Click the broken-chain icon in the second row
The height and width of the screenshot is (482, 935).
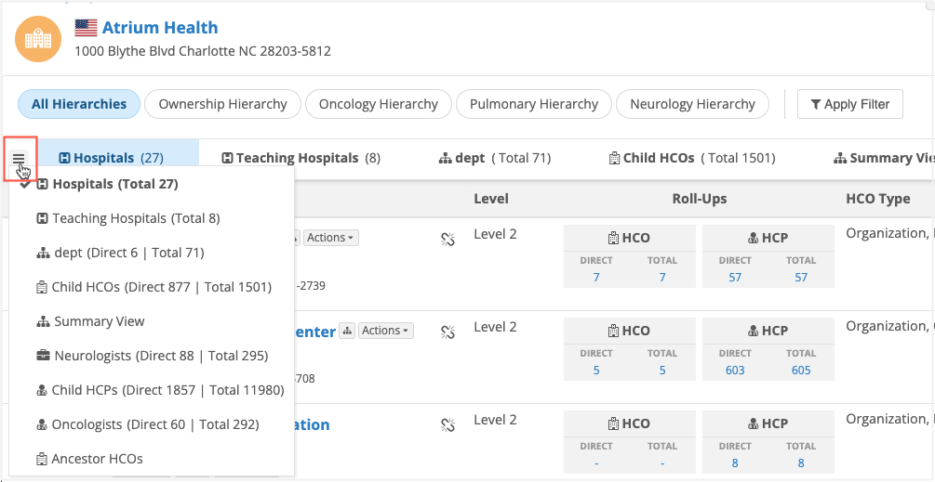447,332
